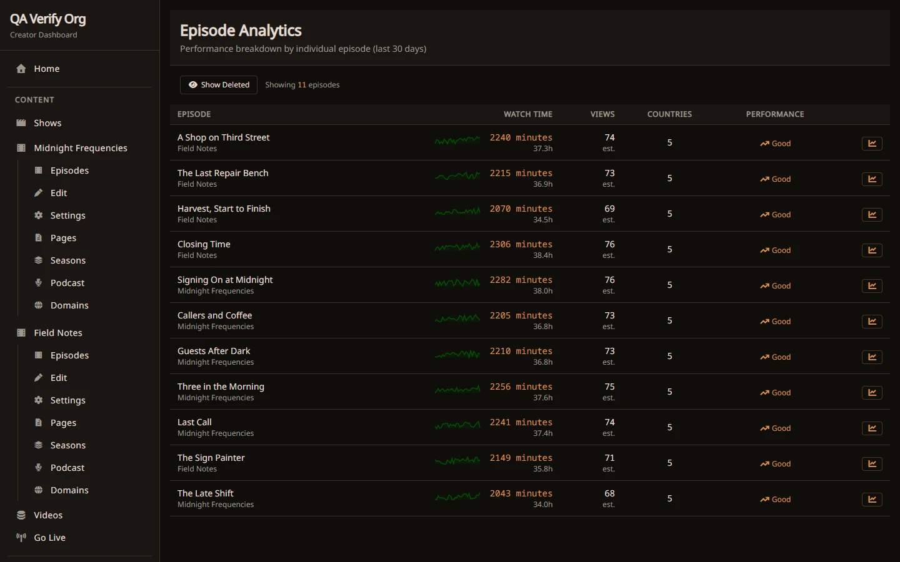Click Good performance badge for Last Call
The image size is (900, 562).
tap(775, 428)
